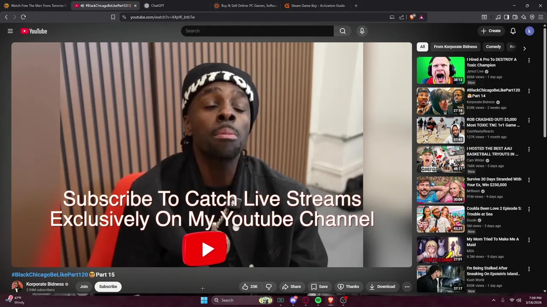
Task: Open options for MrBeast stranded video
Action: pyautogui.click(x=529, y=180)
